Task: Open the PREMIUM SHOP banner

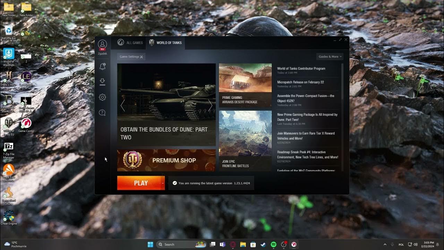Action: pyautogui.click(x=166, y=160)
